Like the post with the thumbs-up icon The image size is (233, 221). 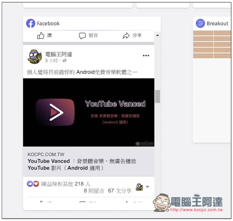coord(41,36)
